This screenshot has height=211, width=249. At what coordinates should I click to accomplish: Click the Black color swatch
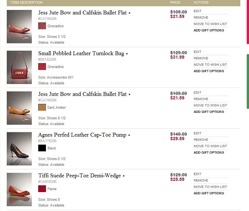pyautogui.click(x=42, y=148)
